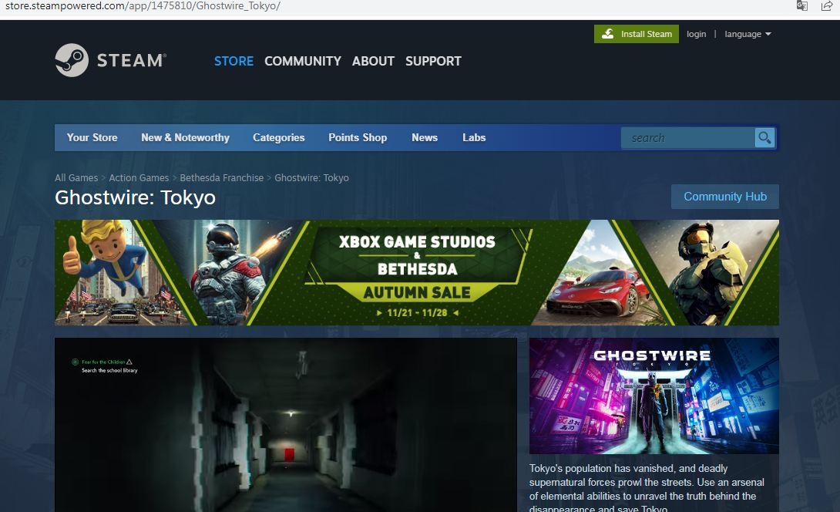The width and height of the screenshot is (840, 512).
Task: Click the Install Steam download icon
Action: (x=607, y=34)
